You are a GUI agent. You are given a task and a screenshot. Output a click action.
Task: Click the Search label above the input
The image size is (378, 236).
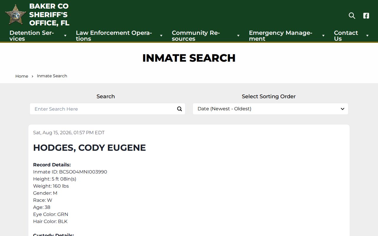coord(106,96)
